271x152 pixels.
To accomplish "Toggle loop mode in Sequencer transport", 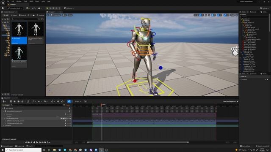I will click(49, 142).
